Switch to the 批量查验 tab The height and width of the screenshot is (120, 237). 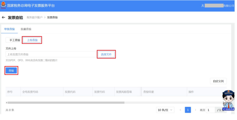[x=26, y=29]
